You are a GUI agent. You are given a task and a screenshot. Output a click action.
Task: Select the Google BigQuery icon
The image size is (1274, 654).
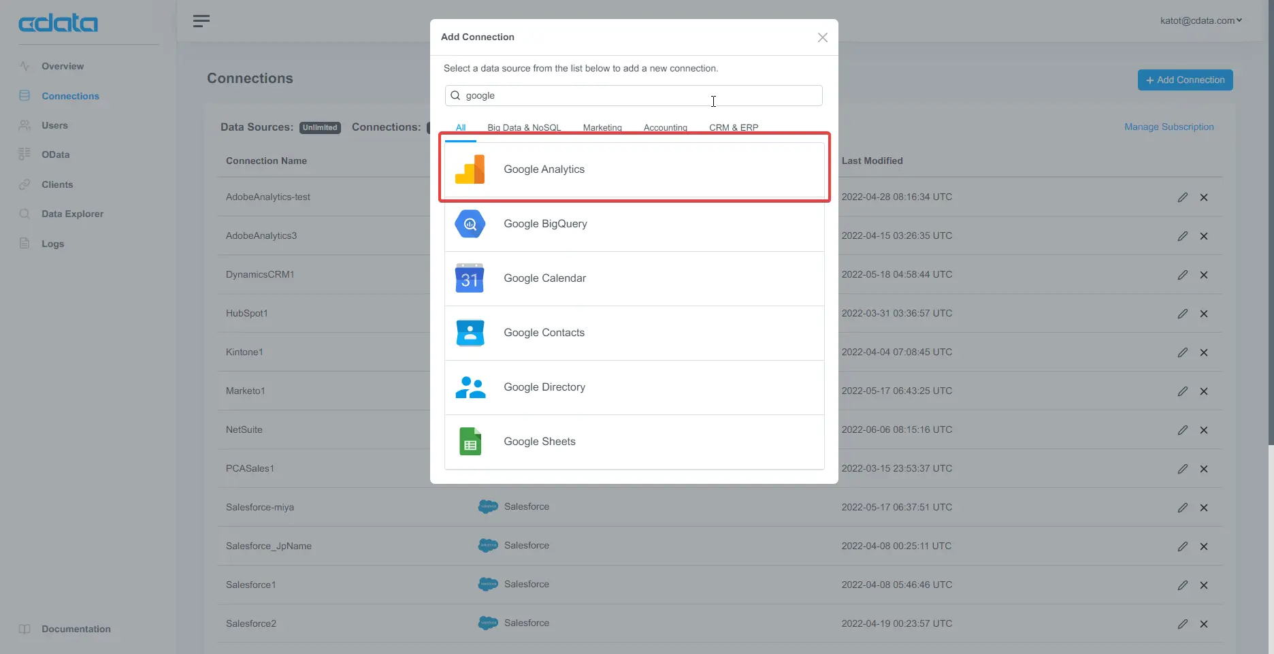[x=470, y=224]
